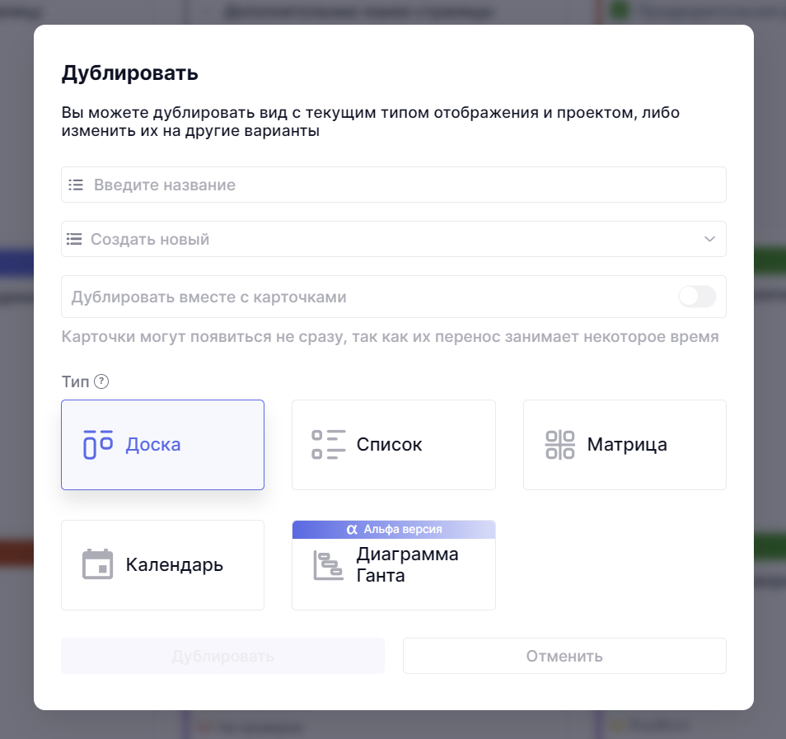Choose the Список type label
Screen dimensions: 786x739
point(389,445)
